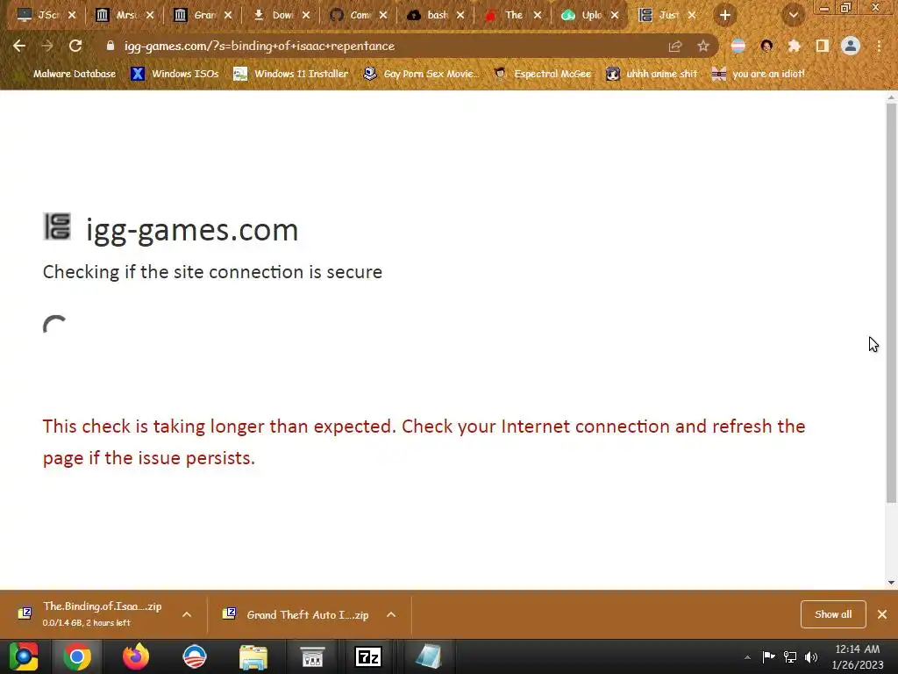Open File Explorer from taskbar
The width and height of the screenshot is (898, 674).
pos(253,656)
